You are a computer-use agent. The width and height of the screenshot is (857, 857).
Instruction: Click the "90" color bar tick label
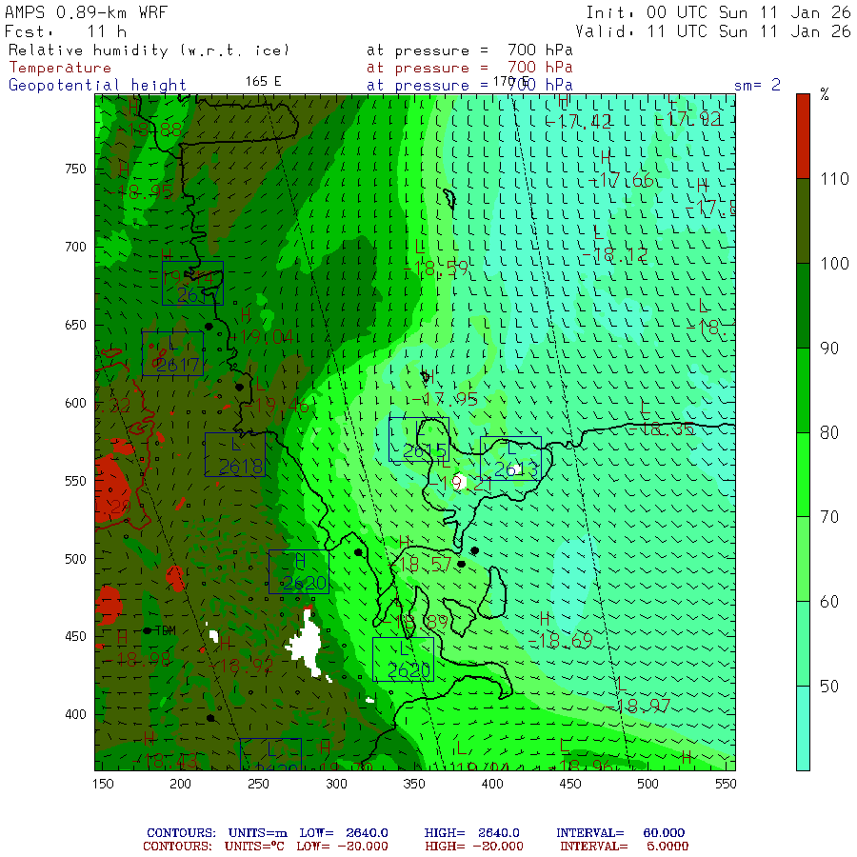(x=829, y=349)
